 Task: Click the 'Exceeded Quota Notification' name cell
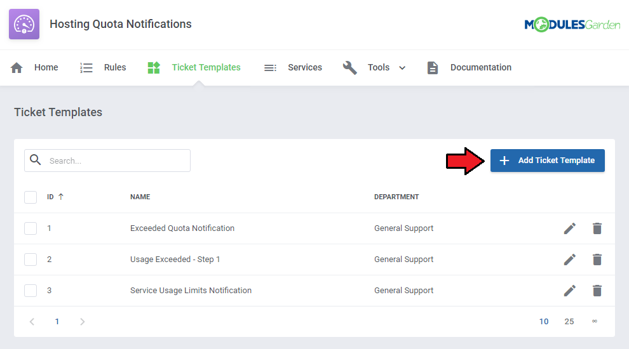click(x=182, y=228)
